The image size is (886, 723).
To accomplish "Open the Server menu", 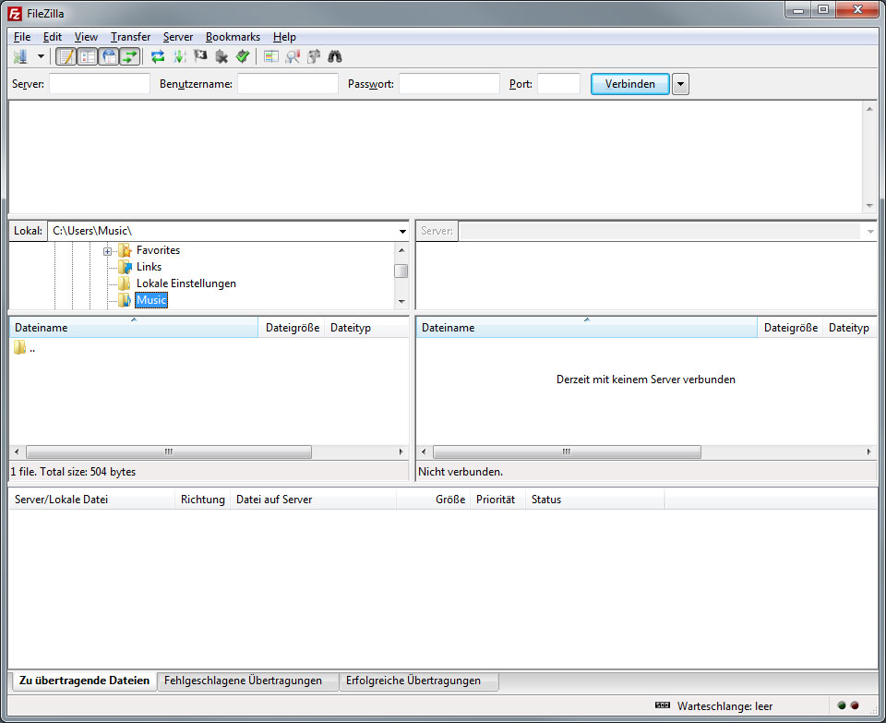I will (178, 37).
